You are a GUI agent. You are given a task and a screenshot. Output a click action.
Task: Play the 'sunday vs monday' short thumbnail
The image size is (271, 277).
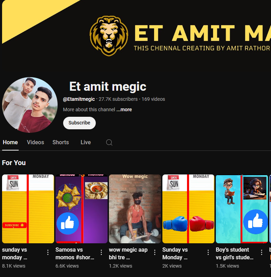click(28, 209)
